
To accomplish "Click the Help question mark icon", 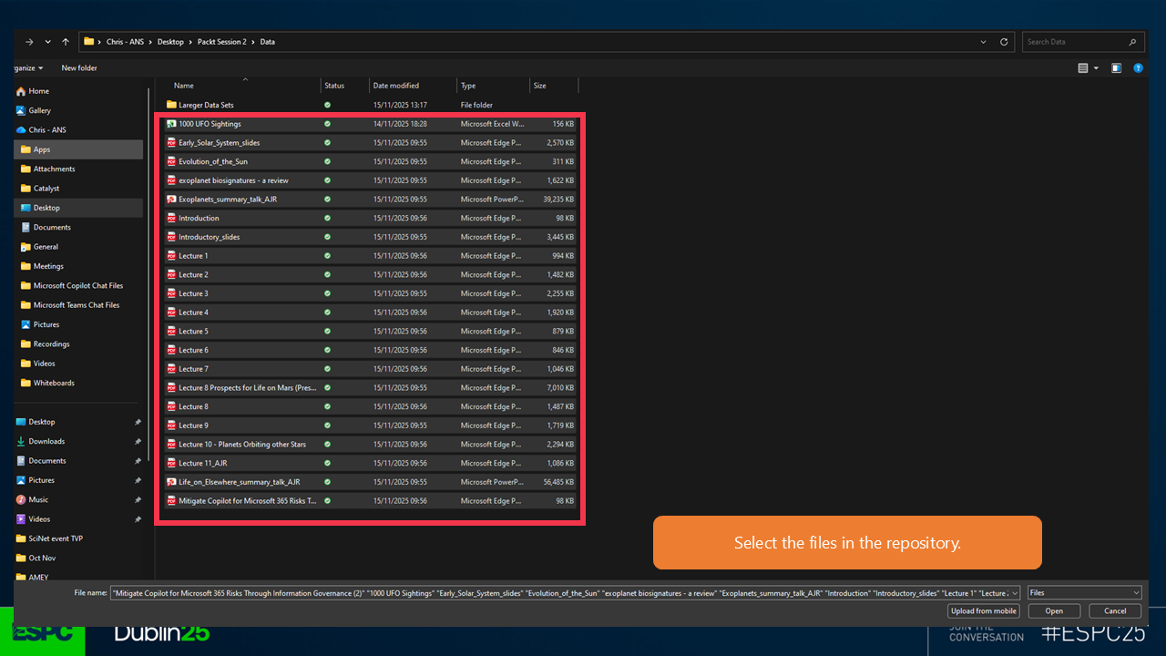I will point(1138,68).
